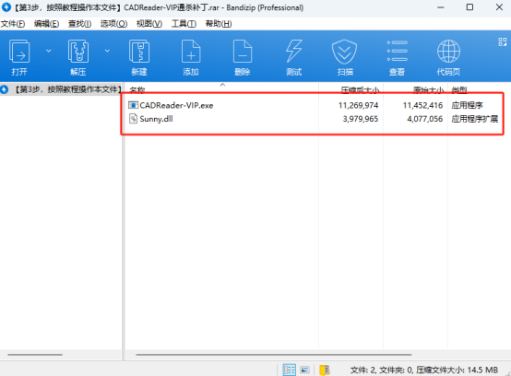
Task: Open the Tools (工具) menu
Action: coord(184,24)
